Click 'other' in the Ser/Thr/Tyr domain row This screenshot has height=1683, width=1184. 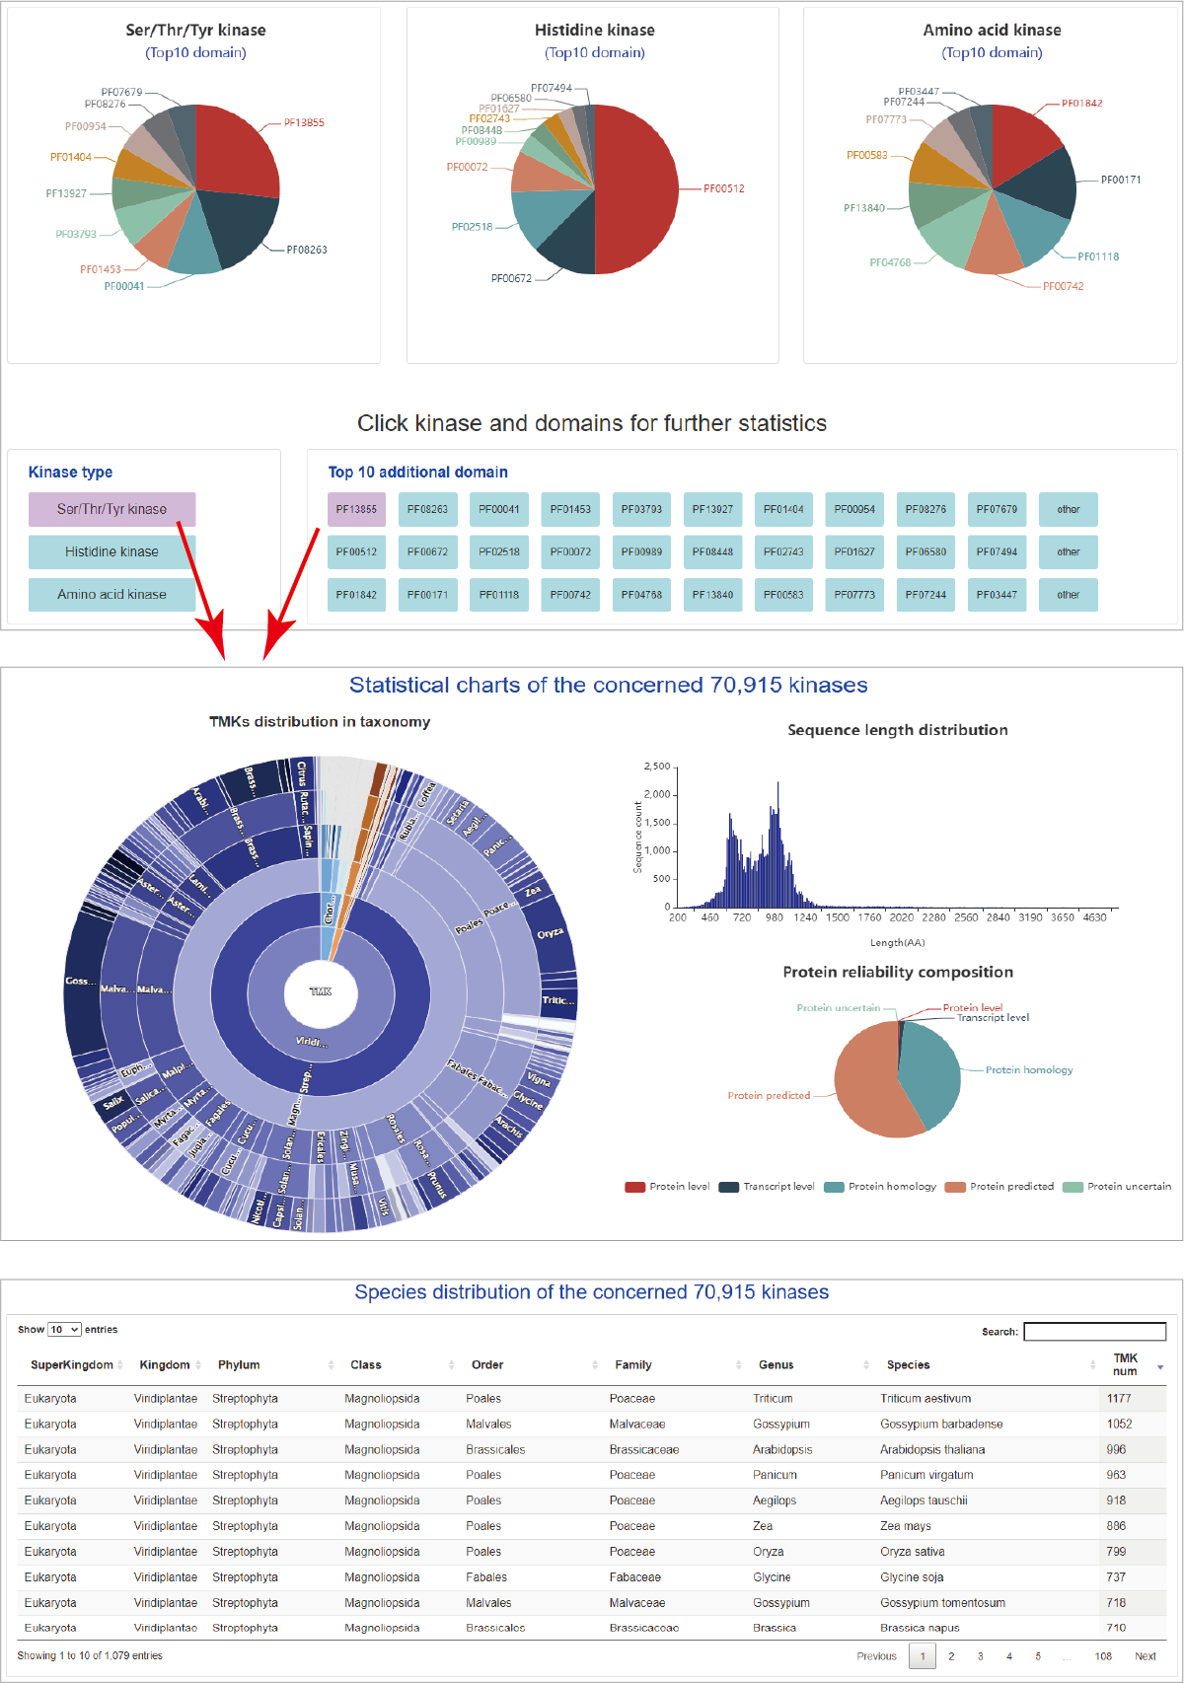[1069, 509]
